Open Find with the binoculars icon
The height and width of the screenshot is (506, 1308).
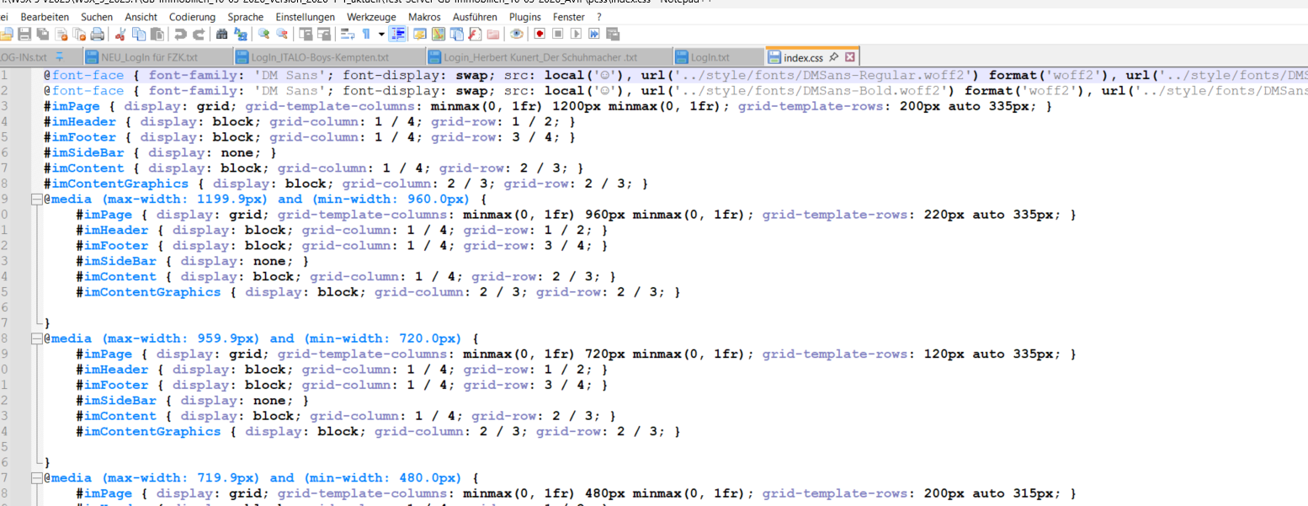click(x=222, y=35)
